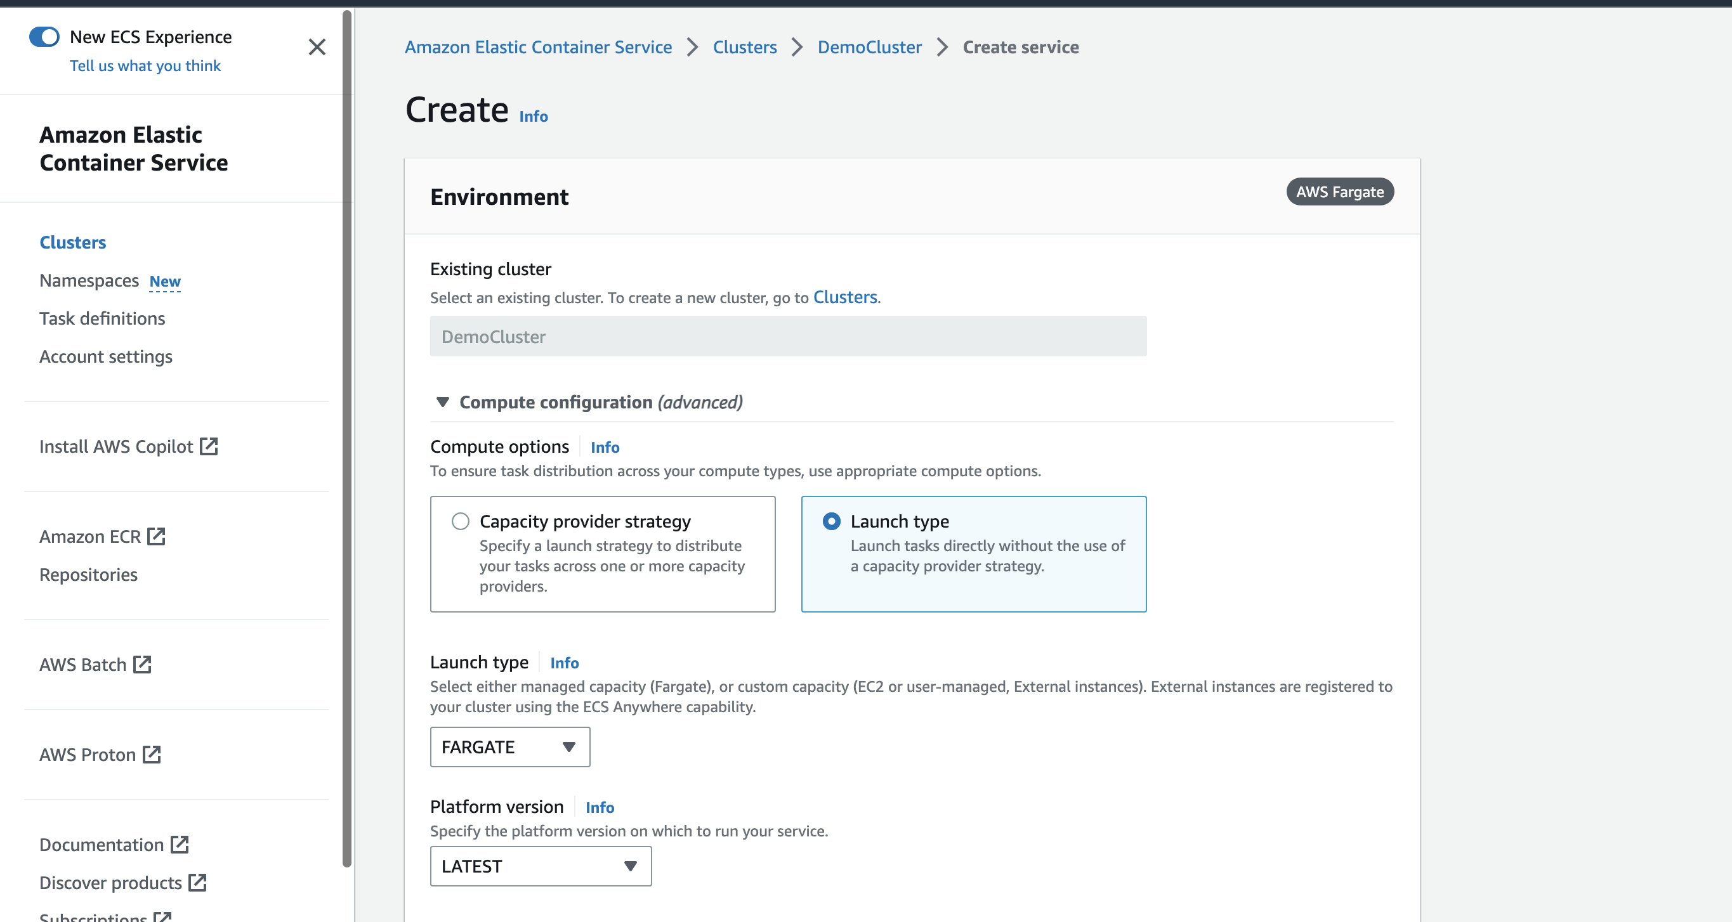Click external link icon next to Install AWS Copilot
Viewport: 1732px width, 922px height.
pos(209,446)
